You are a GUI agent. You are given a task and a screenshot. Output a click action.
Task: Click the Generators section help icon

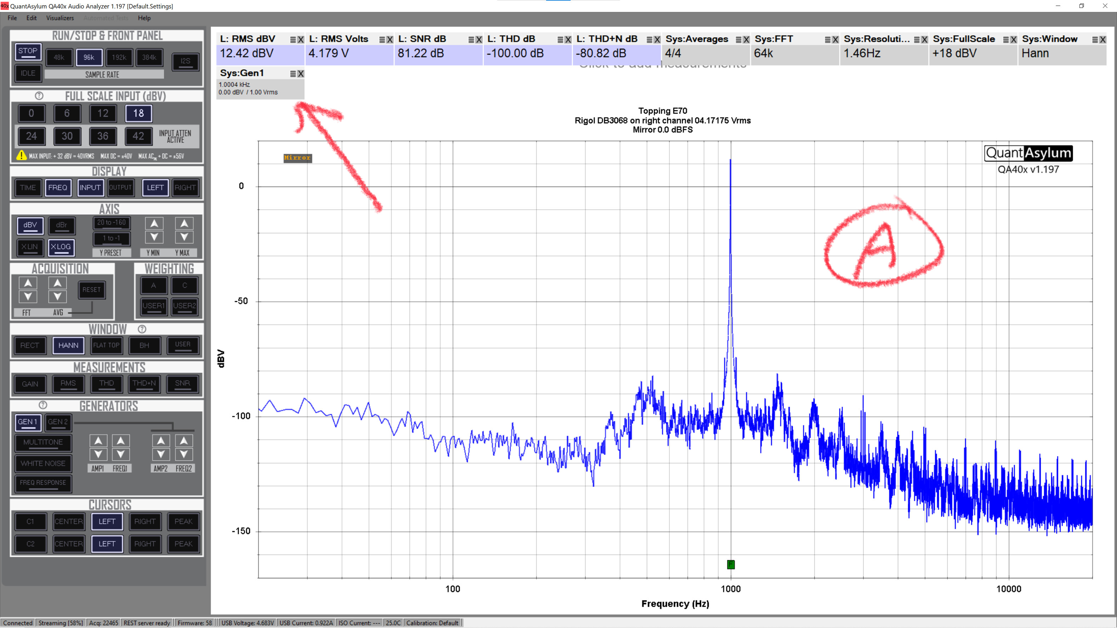point(43,405)
